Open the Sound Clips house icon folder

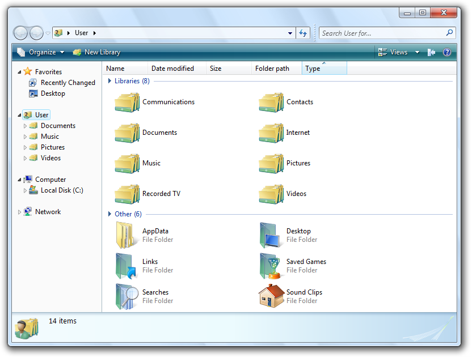pos(271,296)
